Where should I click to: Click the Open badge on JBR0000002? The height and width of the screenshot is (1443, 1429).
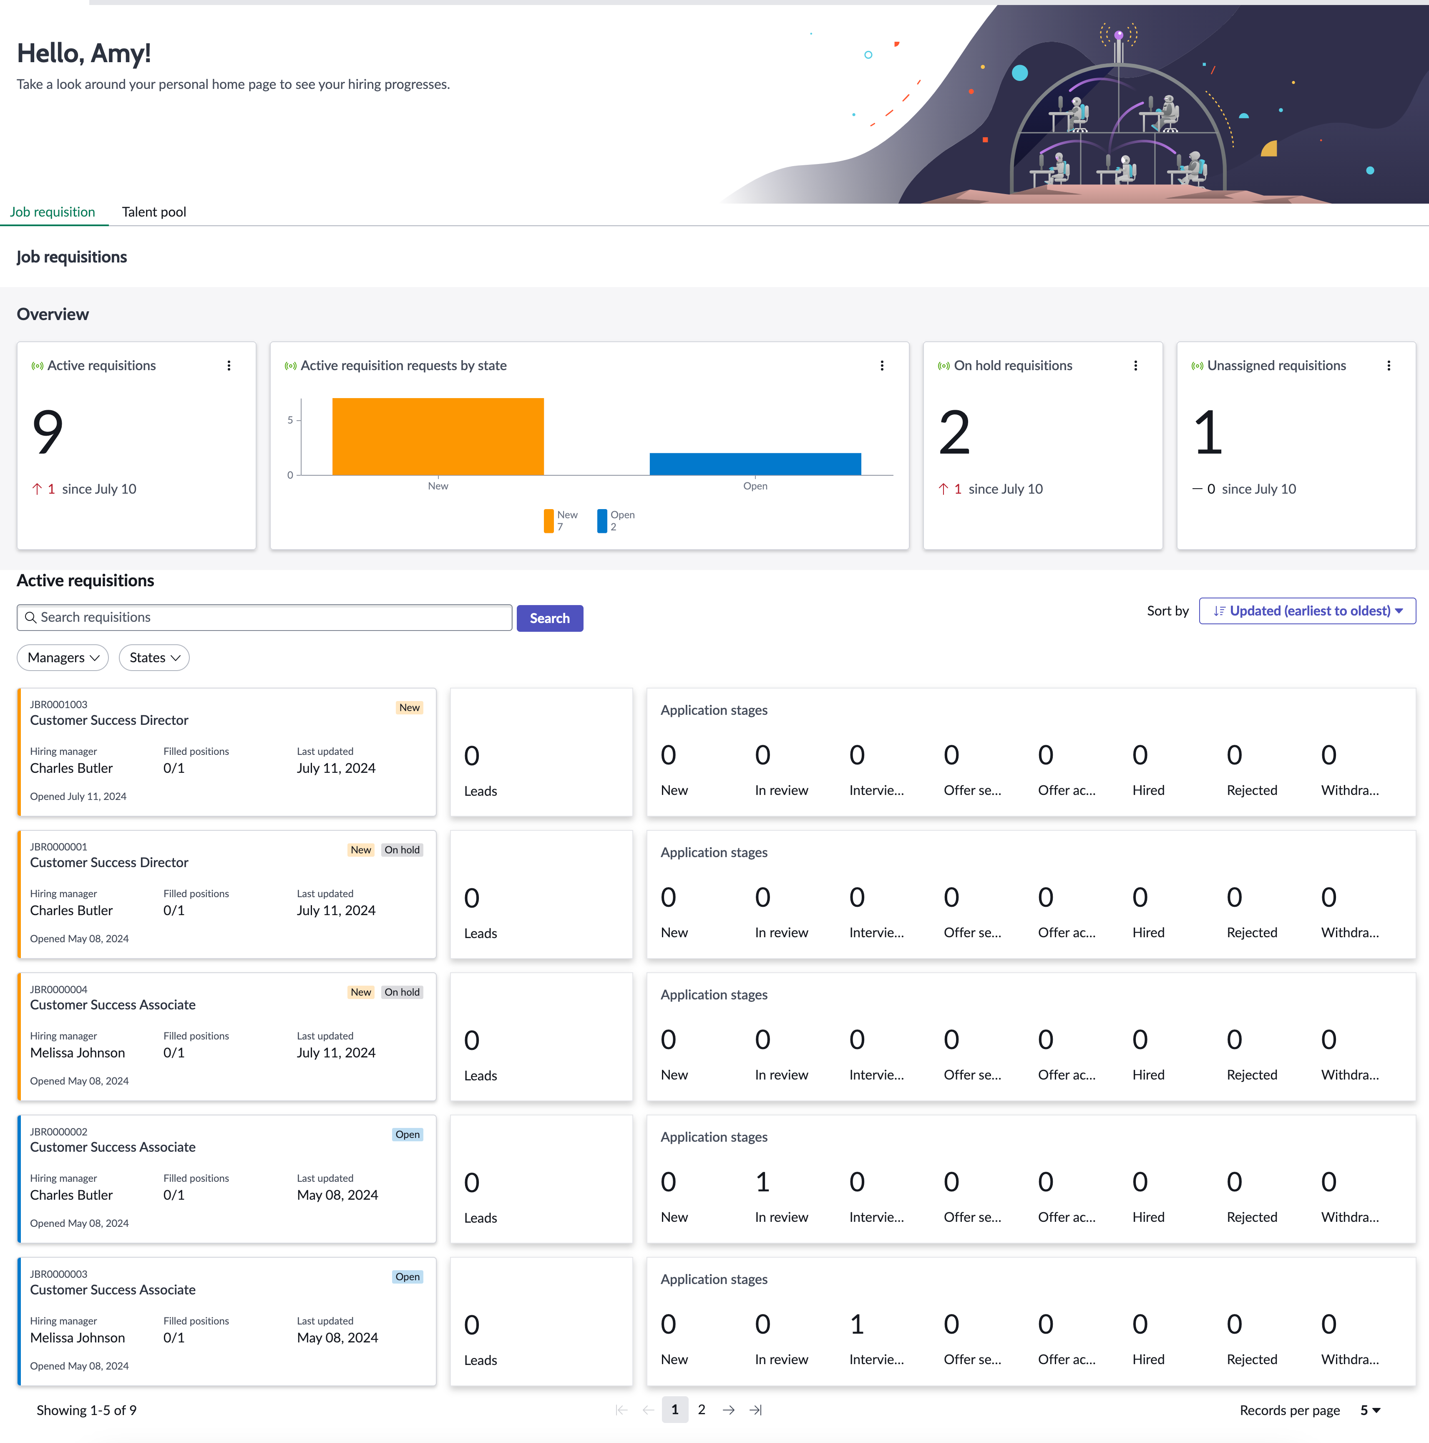(x=408, y=1135)
